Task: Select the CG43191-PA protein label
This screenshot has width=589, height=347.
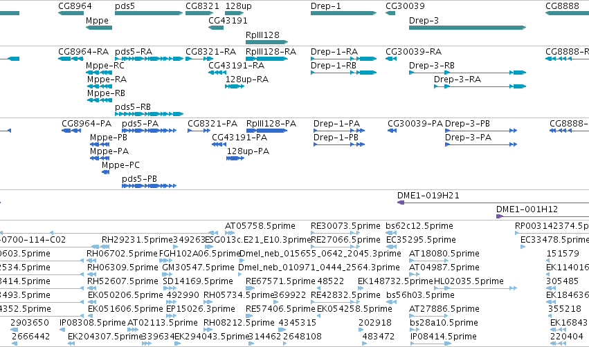Action: 239,138
